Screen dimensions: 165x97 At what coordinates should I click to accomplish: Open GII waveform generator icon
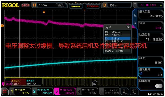tap(134, 91)
